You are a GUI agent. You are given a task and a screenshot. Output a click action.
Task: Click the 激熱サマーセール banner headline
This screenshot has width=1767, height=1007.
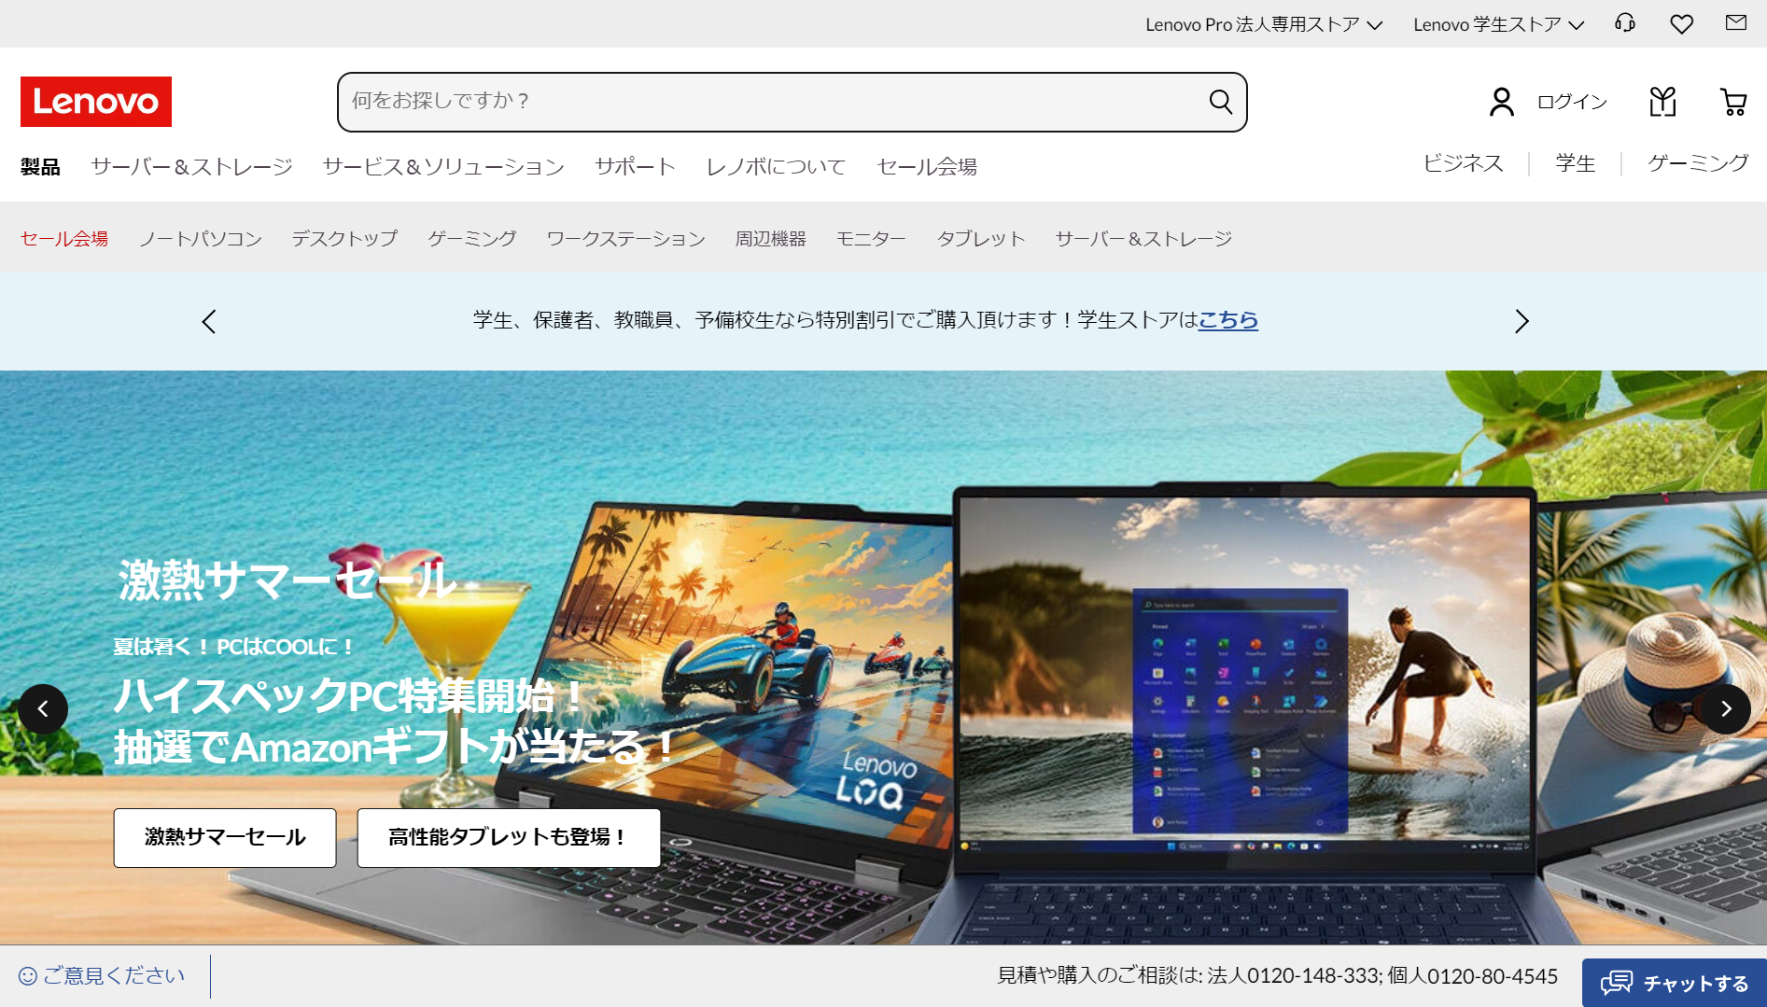(287, 580)
